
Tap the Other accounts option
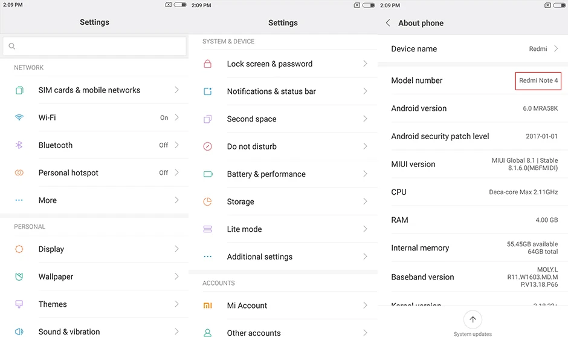(x=283, y=333)
